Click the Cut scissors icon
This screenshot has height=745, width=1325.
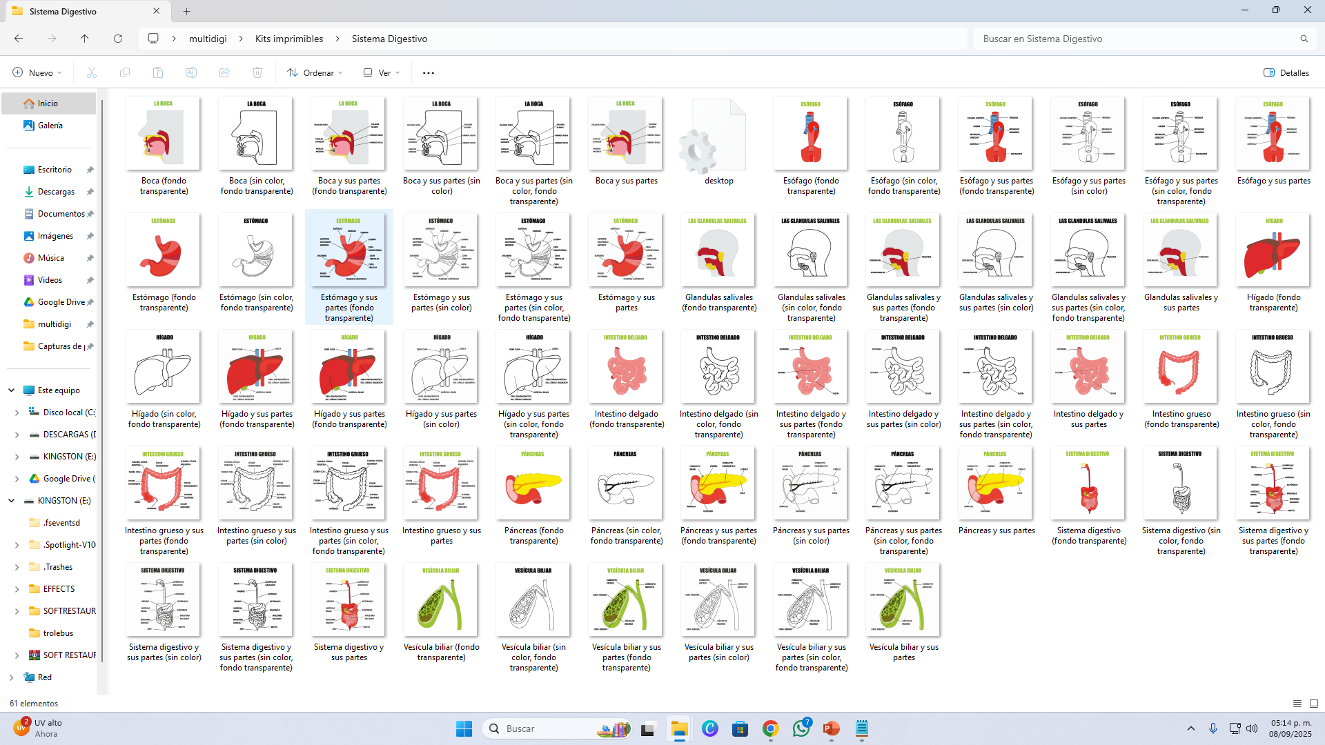(x=91, y=72)
